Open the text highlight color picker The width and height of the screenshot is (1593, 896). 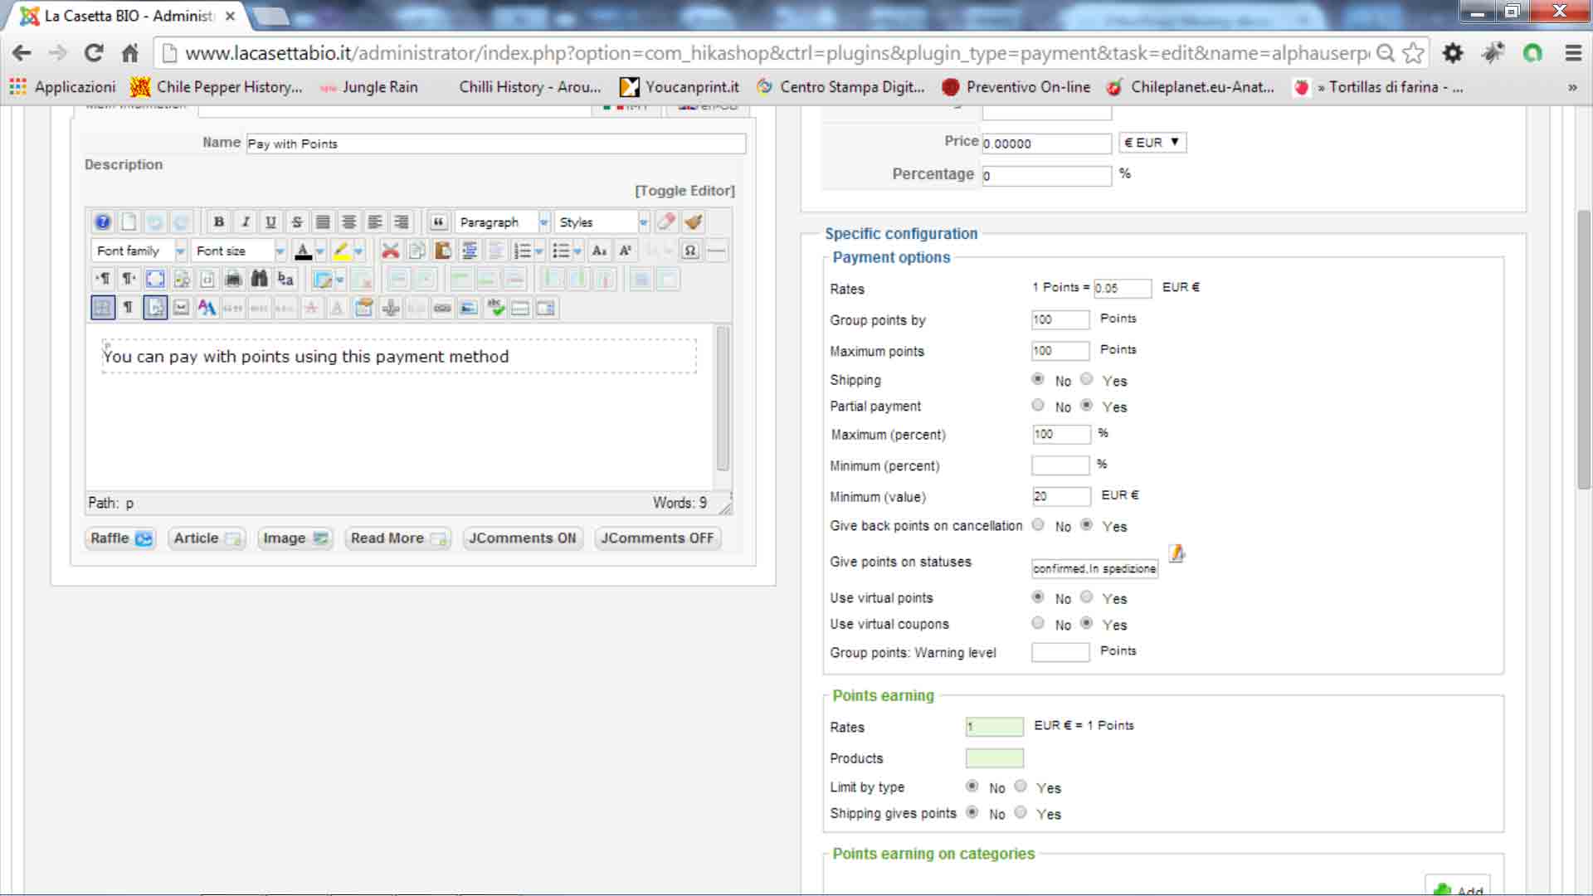(x=358, y=251)
